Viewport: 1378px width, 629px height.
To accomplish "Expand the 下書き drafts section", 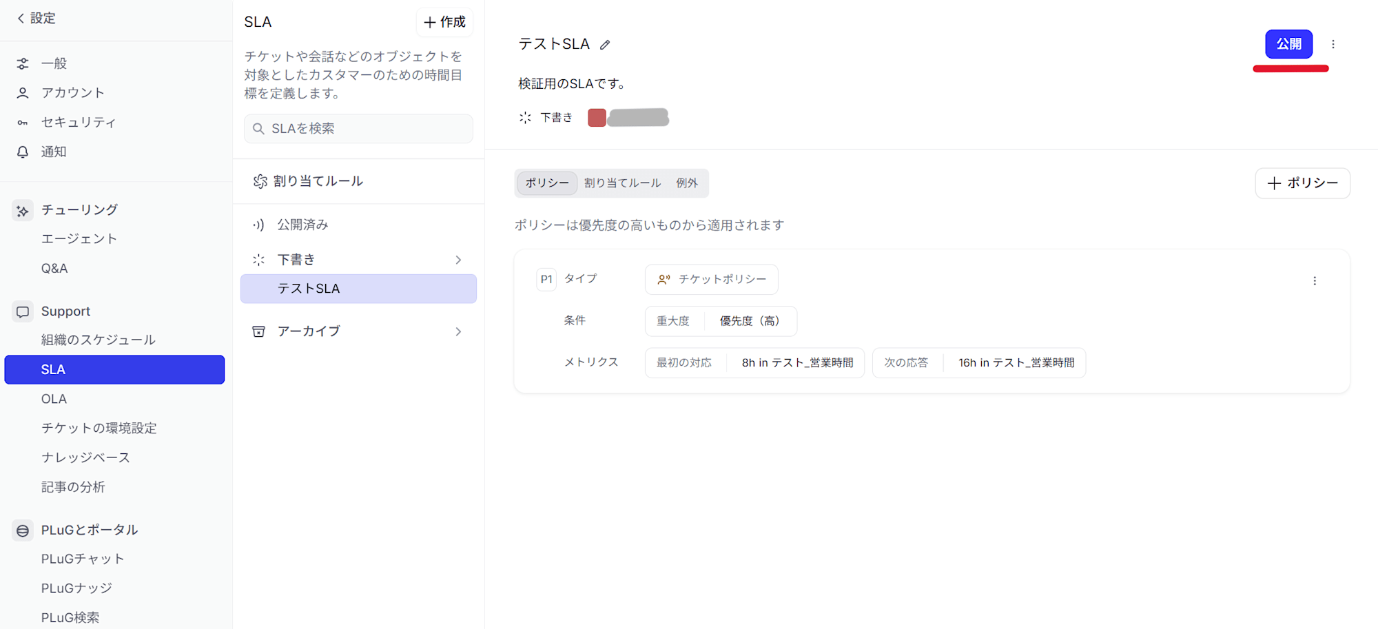I will tap(458, 260).
